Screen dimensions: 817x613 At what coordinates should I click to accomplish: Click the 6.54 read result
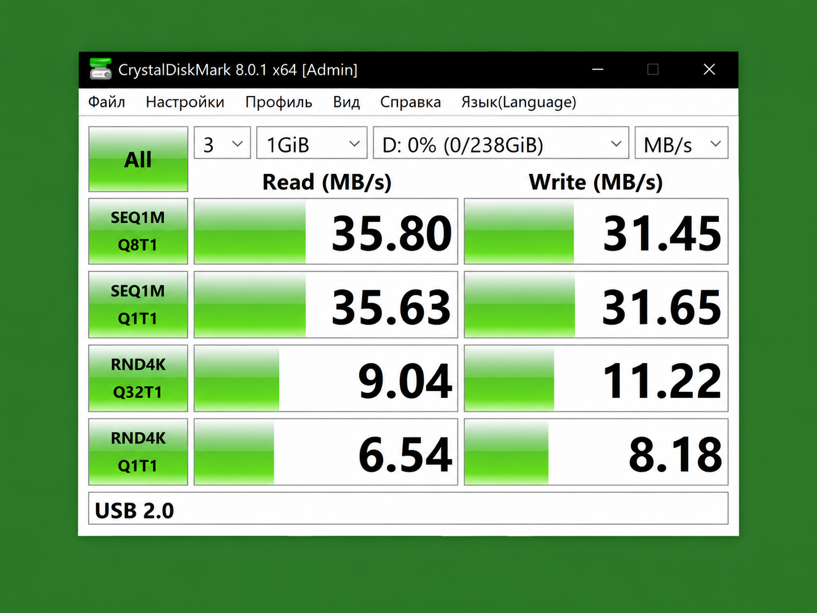coord(326,452)
